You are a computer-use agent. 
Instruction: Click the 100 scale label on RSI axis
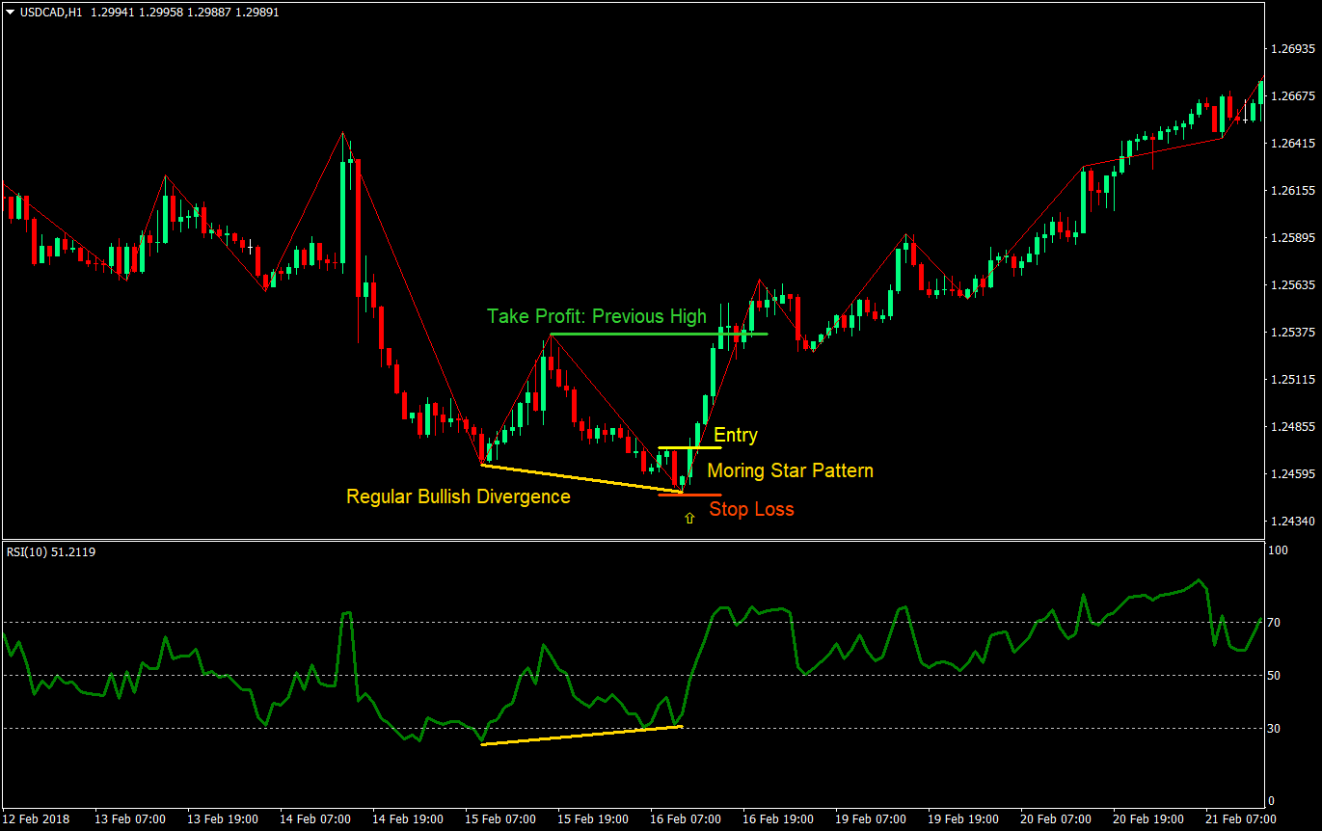tap(1278, 550)
